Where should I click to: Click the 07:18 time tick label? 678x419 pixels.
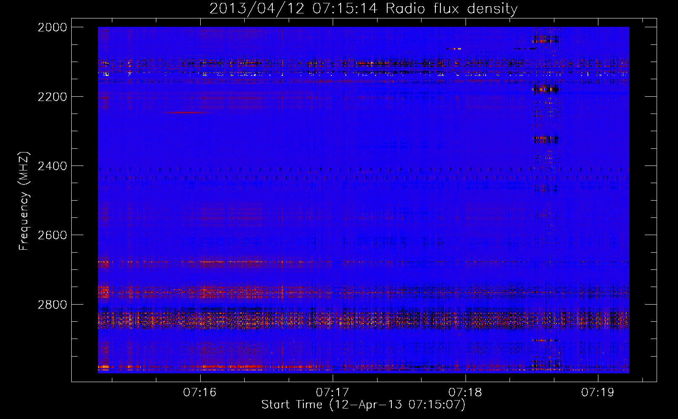[x=465, y=392]
